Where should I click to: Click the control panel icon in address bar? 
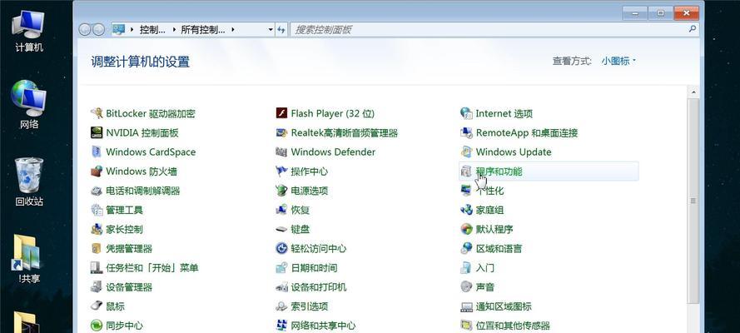[119, 30]
